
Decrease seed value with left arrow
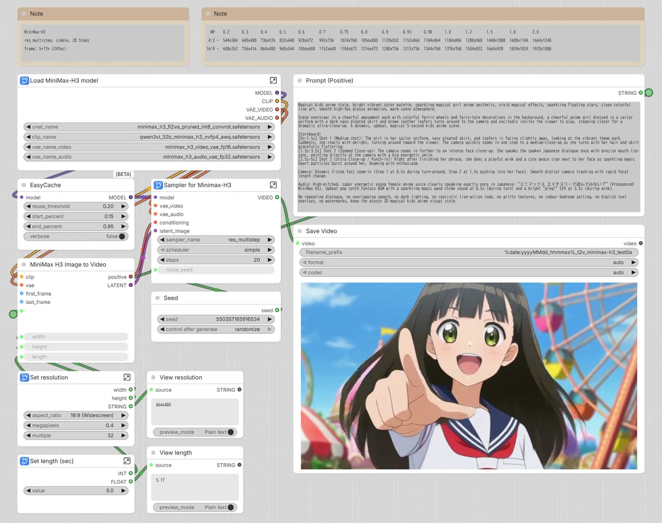[162, 319]
